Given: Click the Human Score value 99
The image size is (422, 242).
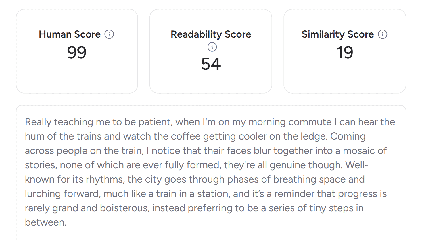Looking at the screenshot, I should [77, 53].
